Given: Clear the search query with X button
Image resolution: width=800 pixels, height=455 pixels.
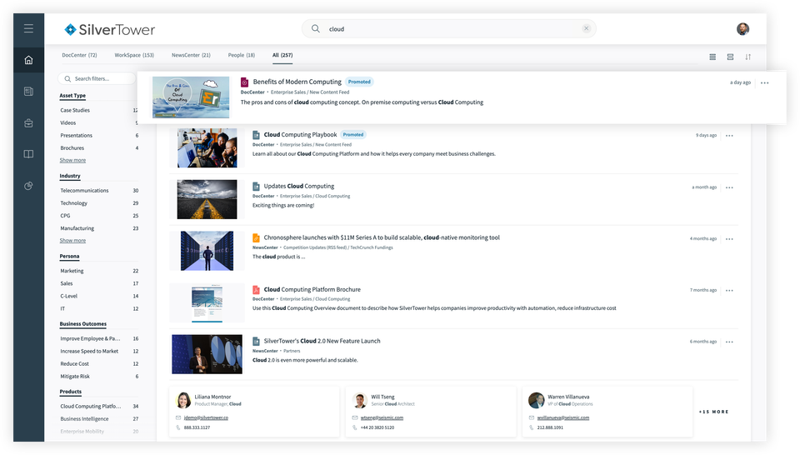Looking at the screenshot, I should point(586,28).
